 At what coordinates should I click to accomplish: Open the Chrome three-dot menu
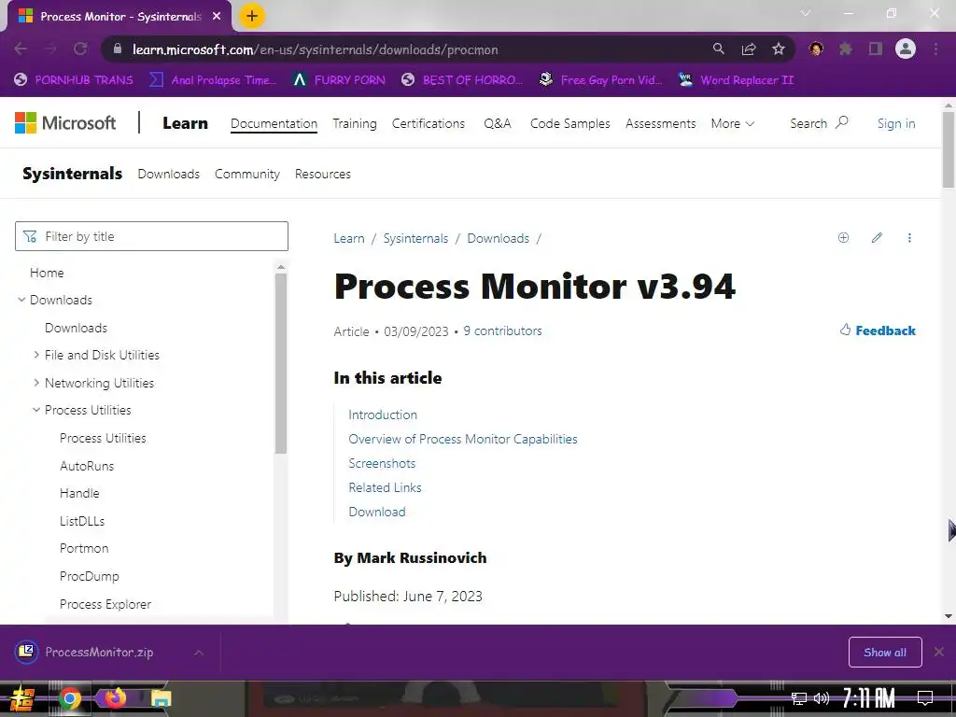pos(935,49)
